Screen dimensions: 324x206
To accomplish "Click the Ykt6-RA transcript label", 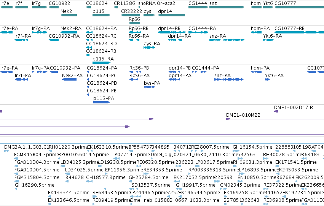I will [273, 36].
